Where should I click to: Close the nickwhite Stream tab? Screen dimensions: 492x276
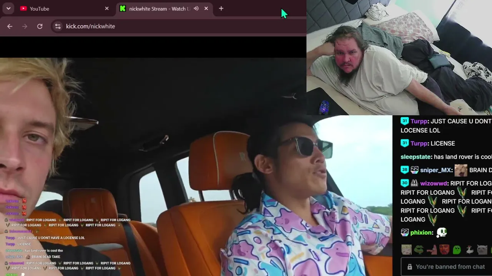(206, 8)
